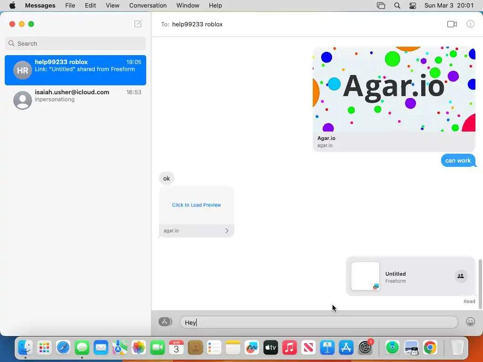483x362 pixels.
Task: Open the Agar.io link preview image
Action: [x=394, y=89]
